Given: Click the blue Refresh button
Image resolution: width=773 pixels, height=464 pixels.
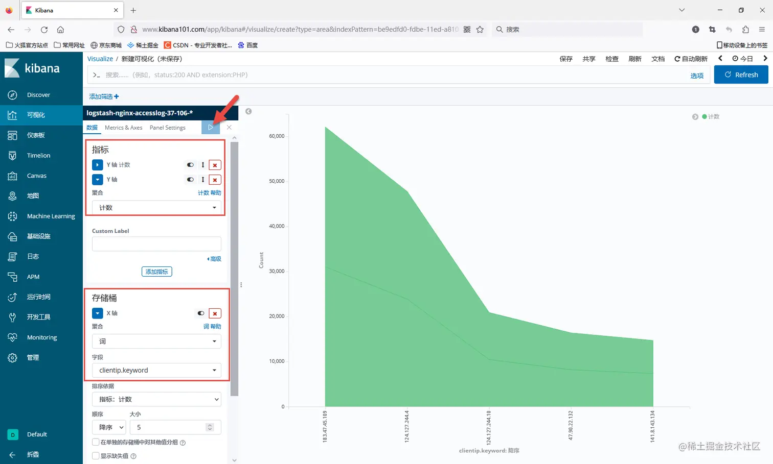Looking at the screenshot, I should [x=741, y=75].
